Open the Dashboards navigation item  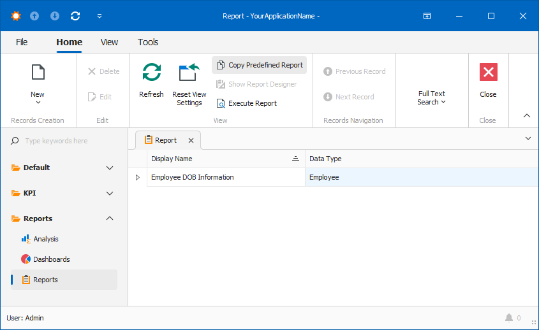tap(45, 259)
